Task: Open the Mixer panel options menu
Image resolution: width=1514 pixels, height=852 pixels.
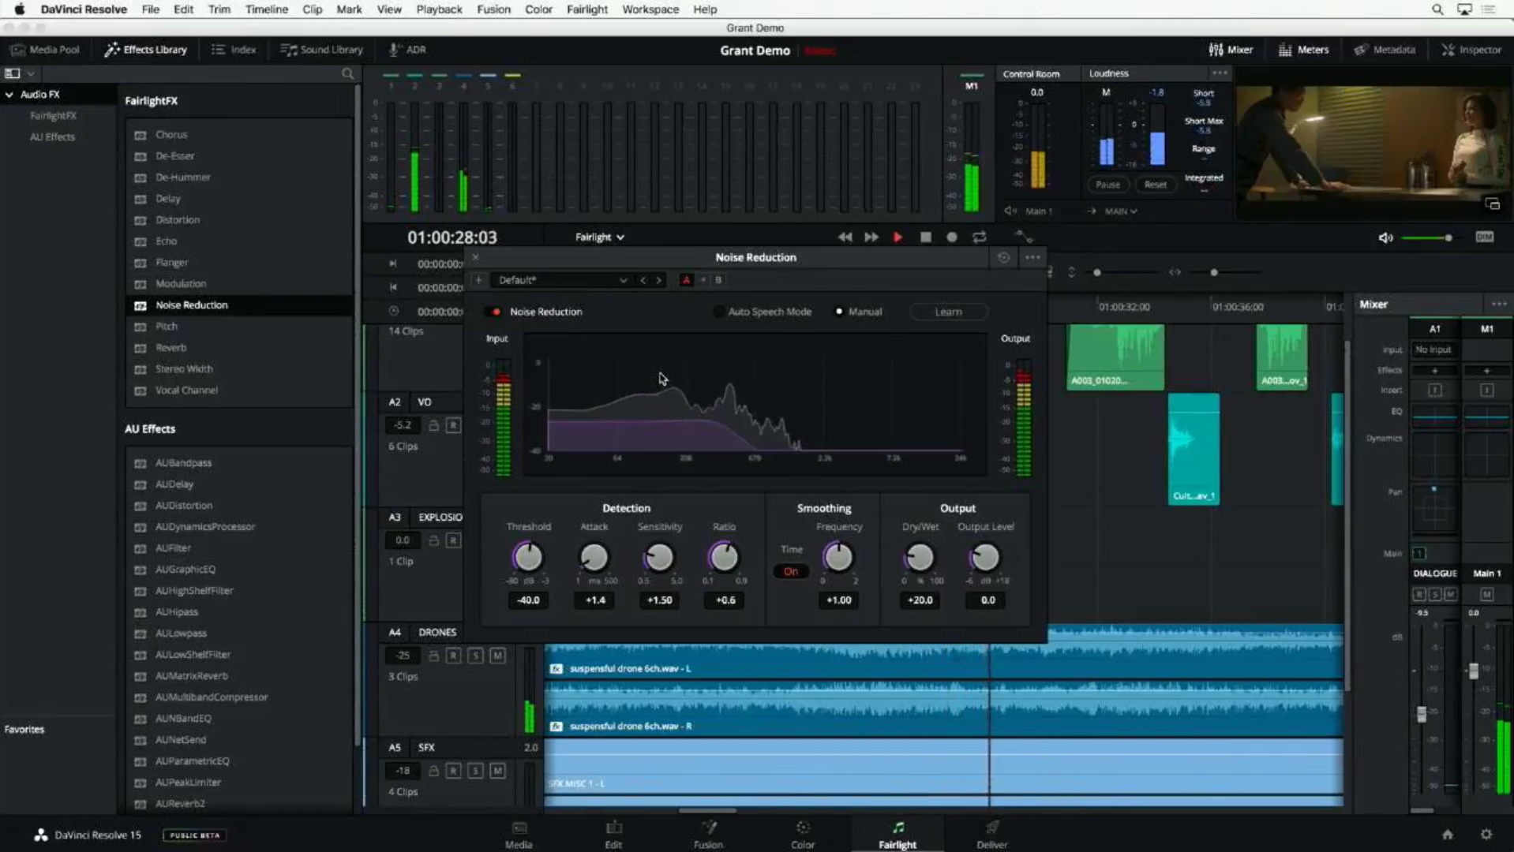Action: click(x=1498, y=305)
